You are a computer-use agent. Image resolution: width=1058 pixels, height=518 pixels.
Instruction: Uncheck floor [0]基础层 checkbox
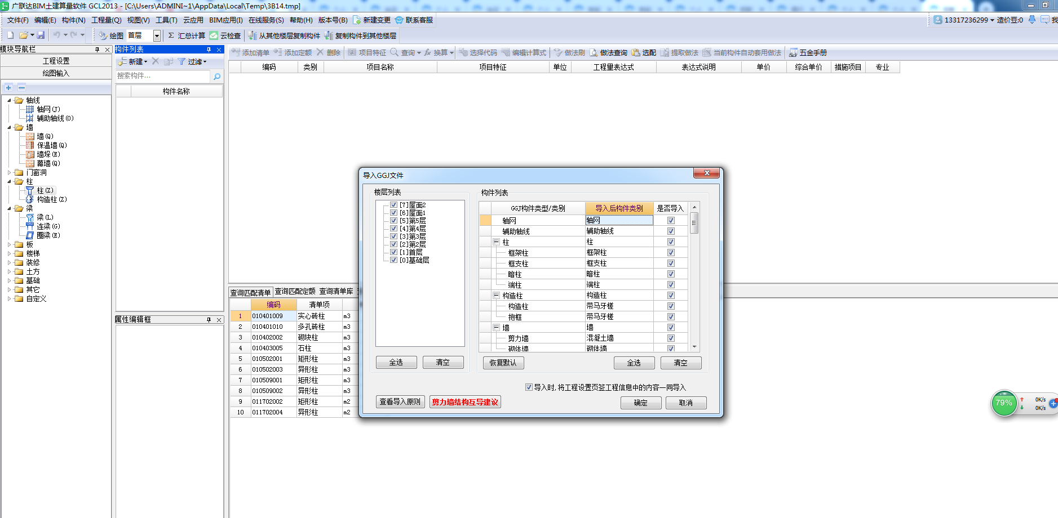[394, 260]
